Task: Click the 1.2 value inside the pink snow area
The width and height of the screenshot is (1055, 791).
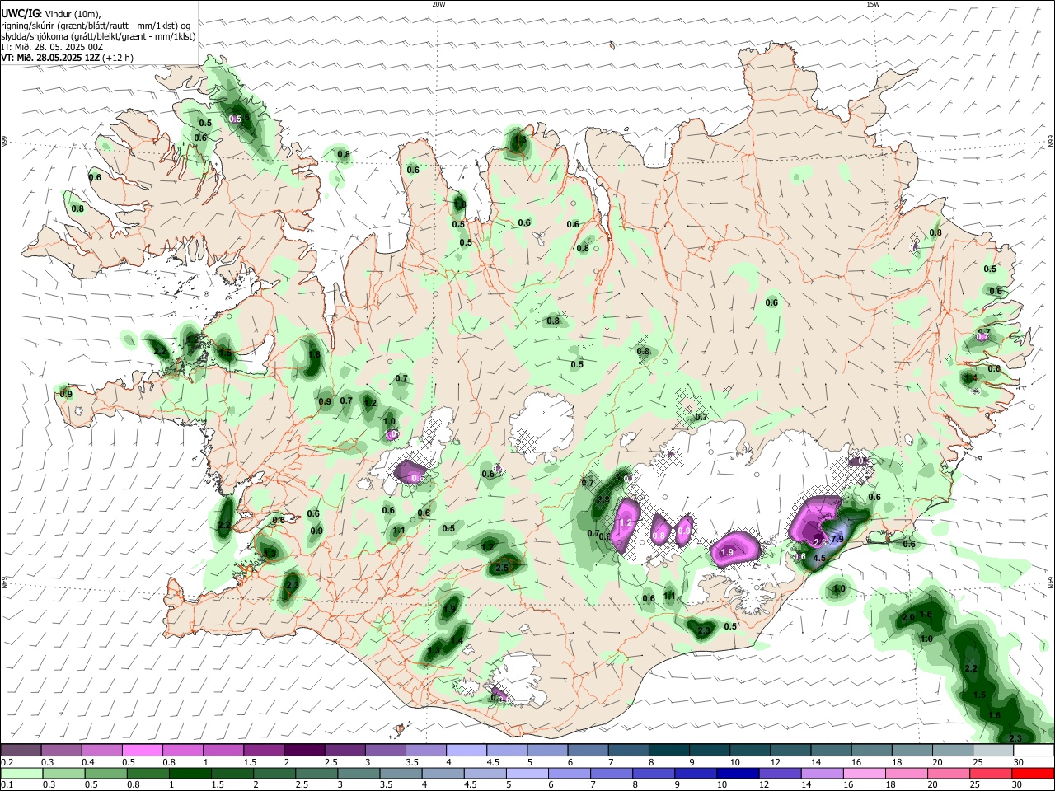Action: tap(625, 522)
